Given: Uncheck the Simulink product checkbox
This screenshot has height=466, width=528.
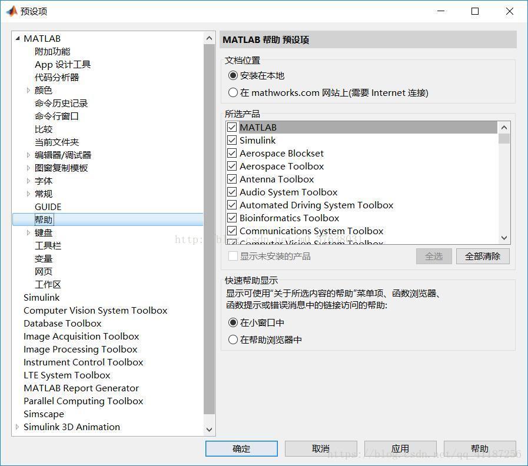Looking at the screenshot, I should [232, 140].
